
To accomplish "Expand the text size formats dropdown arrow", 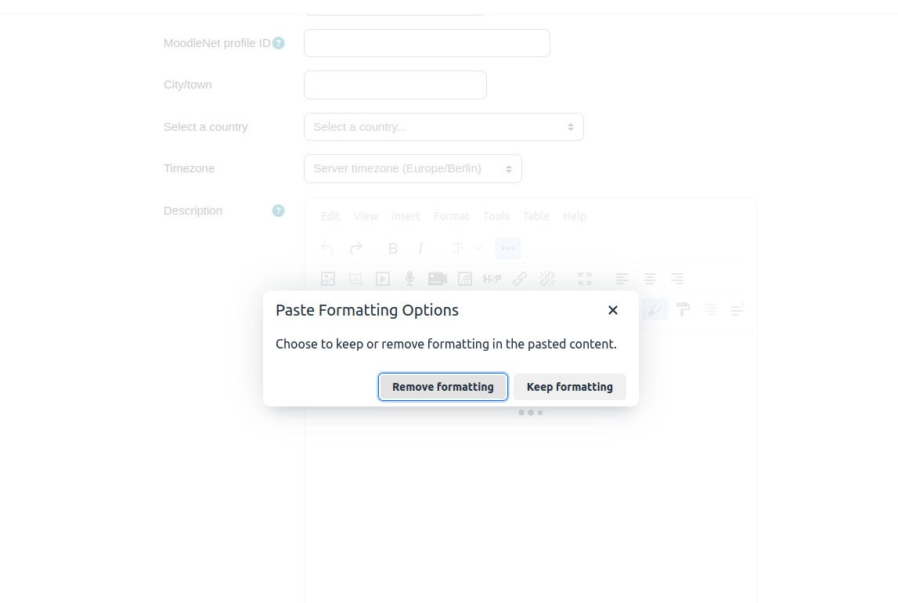I will click(x=477, y=248).
